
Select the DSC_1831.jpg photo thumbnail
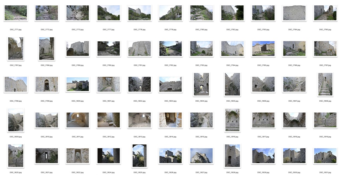325,156
